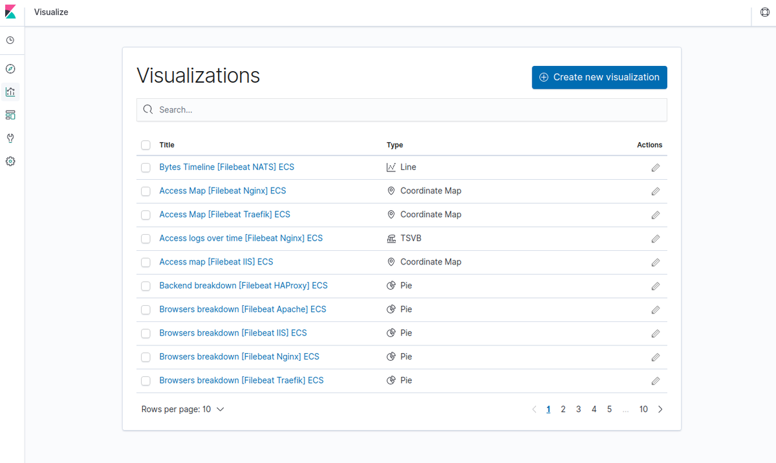Tick checkbox for Backend breakdown HAProxy

[145, 286]
